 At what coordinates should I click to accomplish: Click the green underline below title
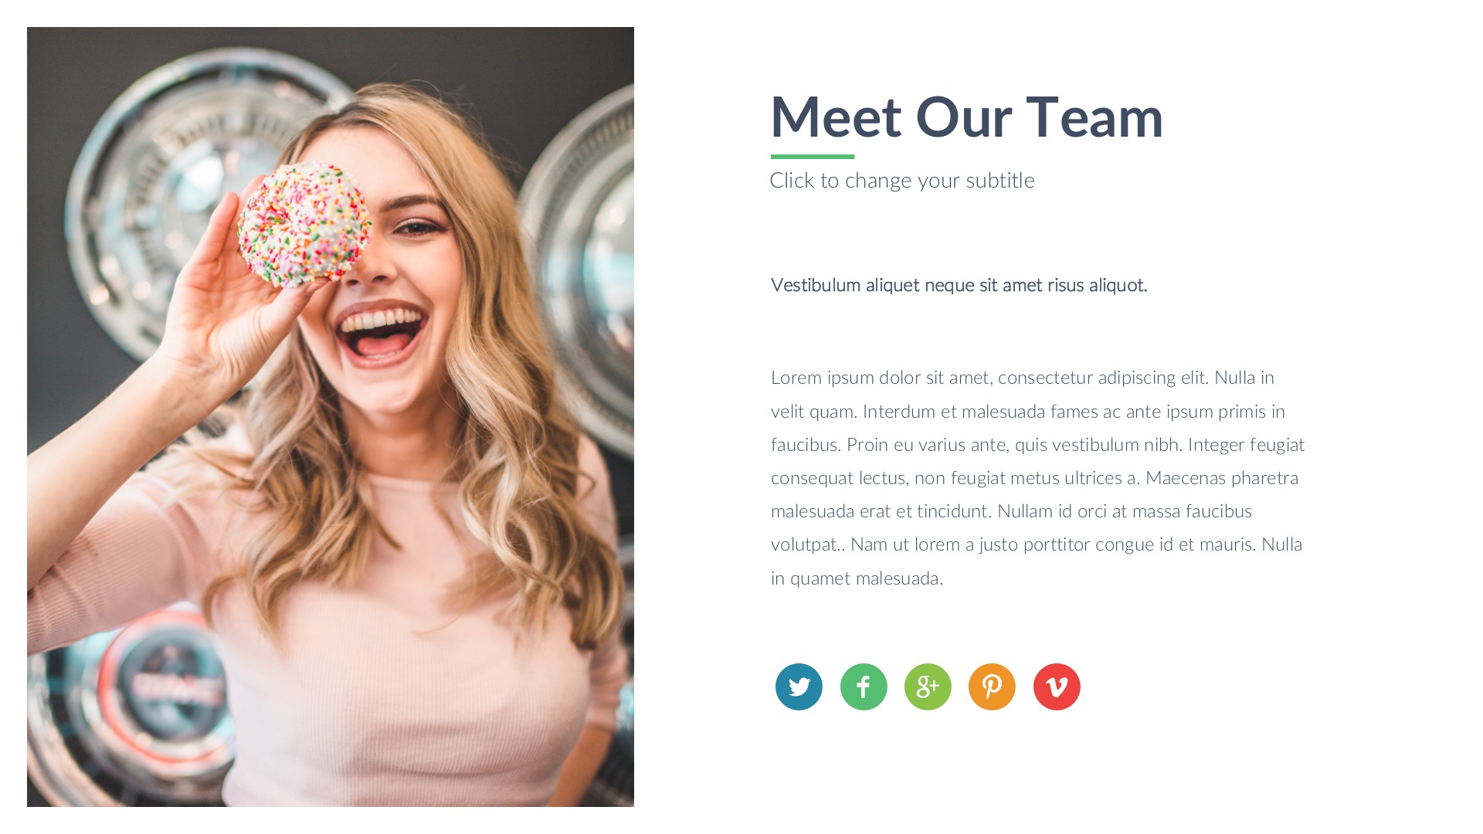[813, 157]
